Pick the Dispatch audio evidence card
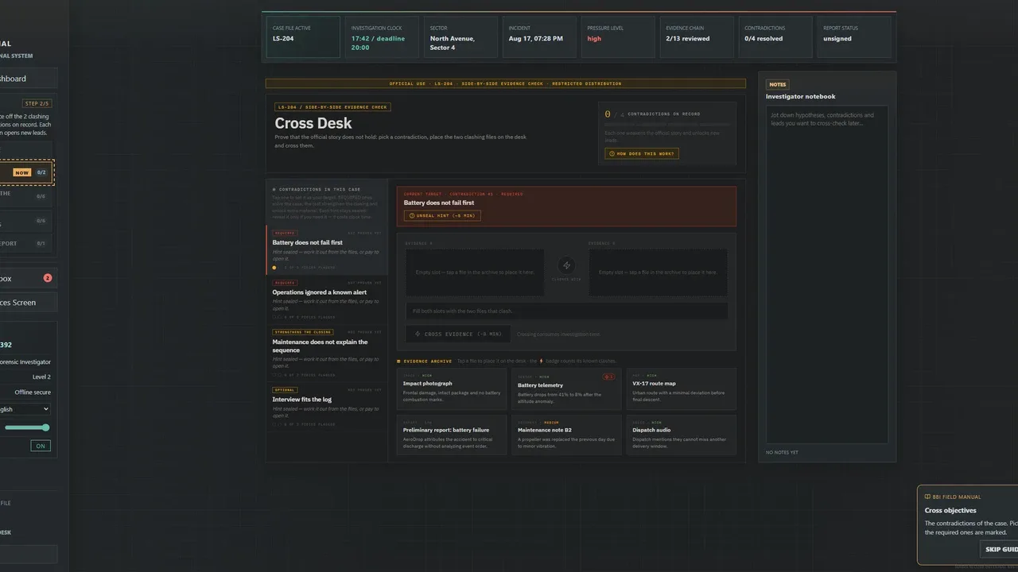Image resolution: width=1018 pixels, height=572 pixels. pos(681,435)
